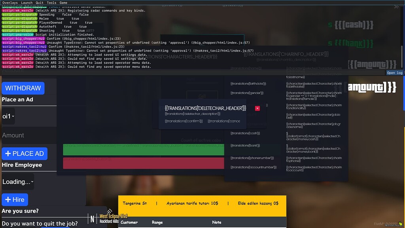This screenshot has width=405, height=228.
Task: Open the Game menu
Action: [x=63, y=3]
